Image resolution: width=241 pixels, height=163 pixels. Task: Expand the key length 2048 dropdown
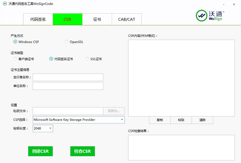(43, 128)
